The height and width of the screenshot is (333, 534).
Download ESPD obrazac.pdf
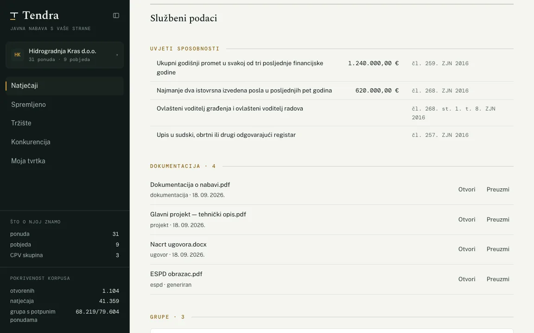pos(498,279)
